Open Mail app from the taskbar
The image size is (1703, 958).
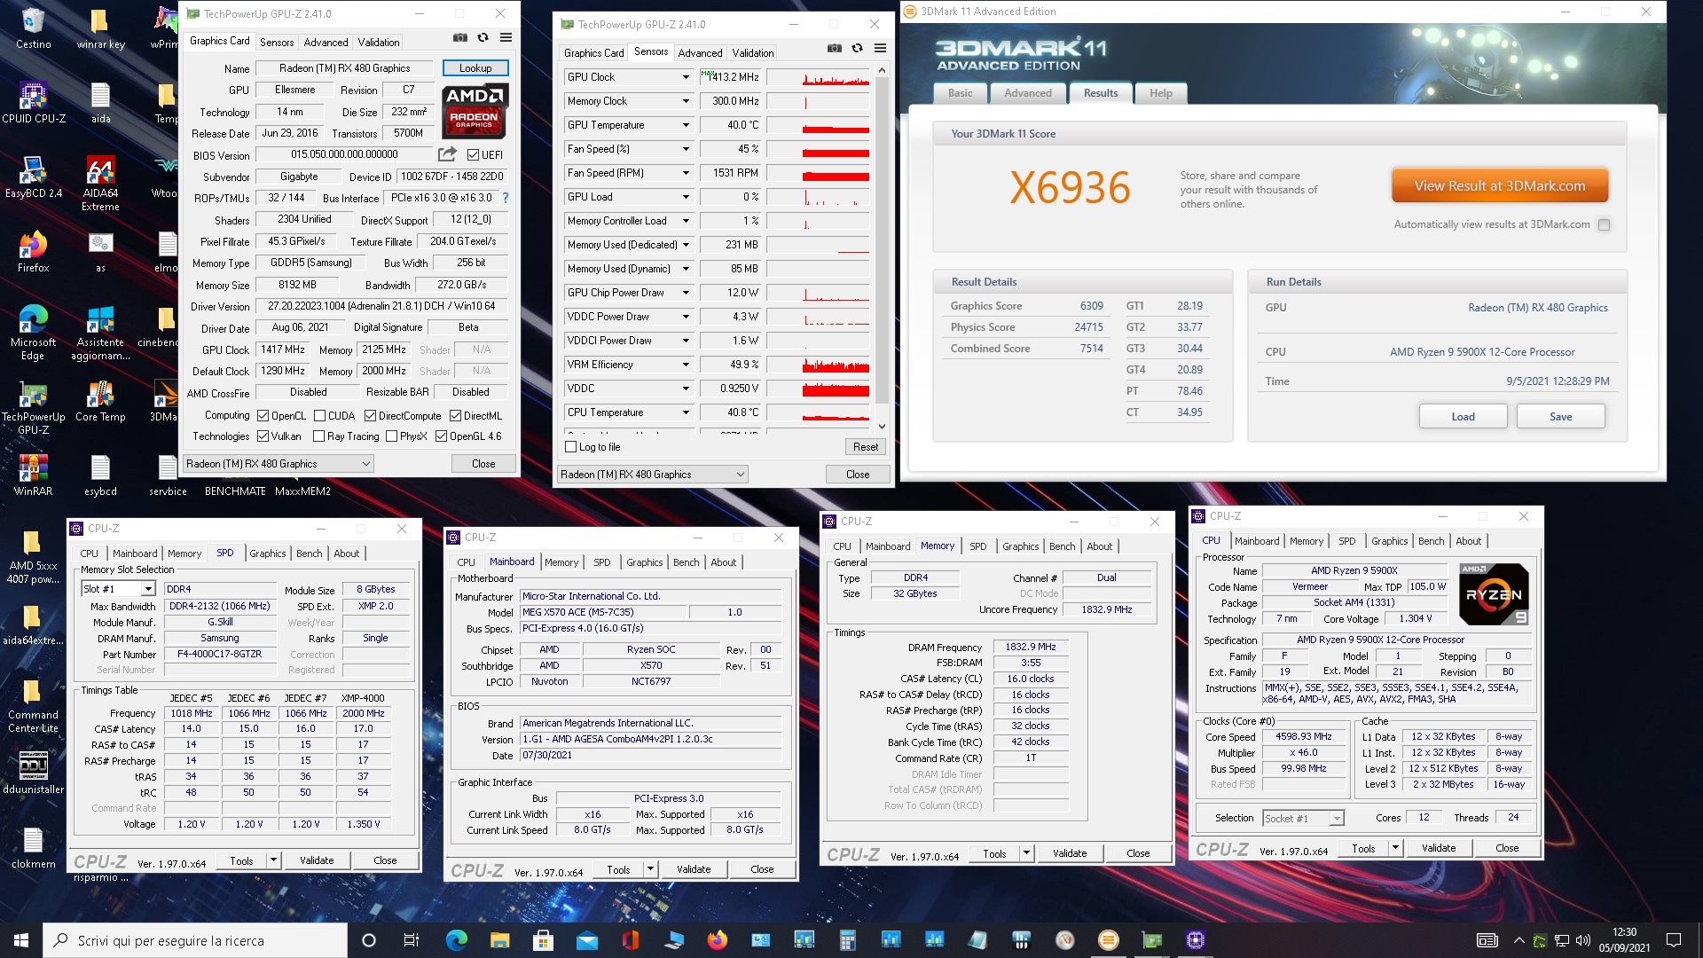pos(586,940)
